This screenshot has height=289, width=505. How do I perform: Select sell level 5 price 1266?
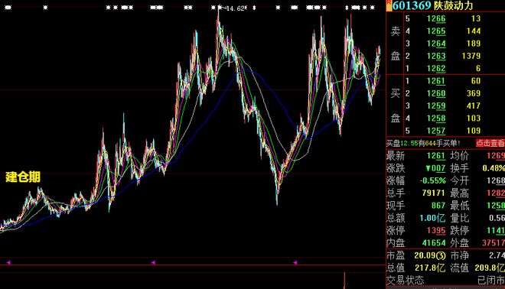coord(436,18)
